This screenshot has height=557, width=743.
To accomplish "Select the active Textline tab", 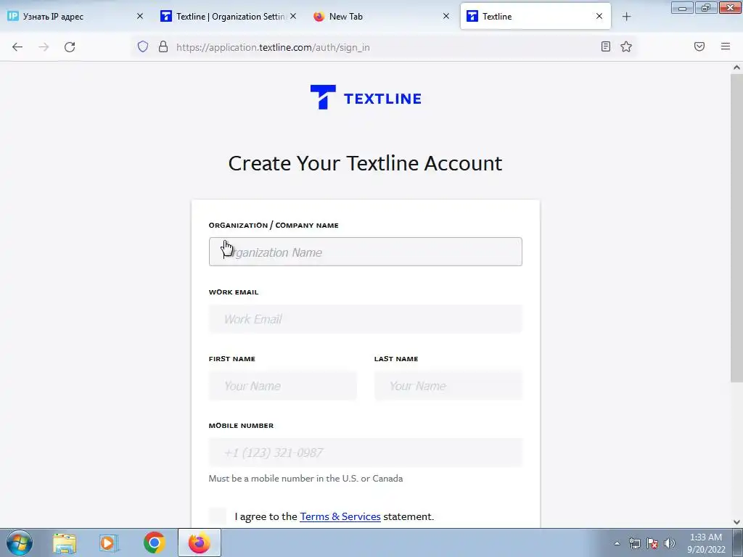I will (535, 16).
